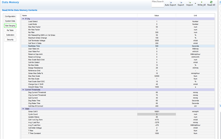
Task: Open the dropdown arrow next to Import
Action: 195,3
